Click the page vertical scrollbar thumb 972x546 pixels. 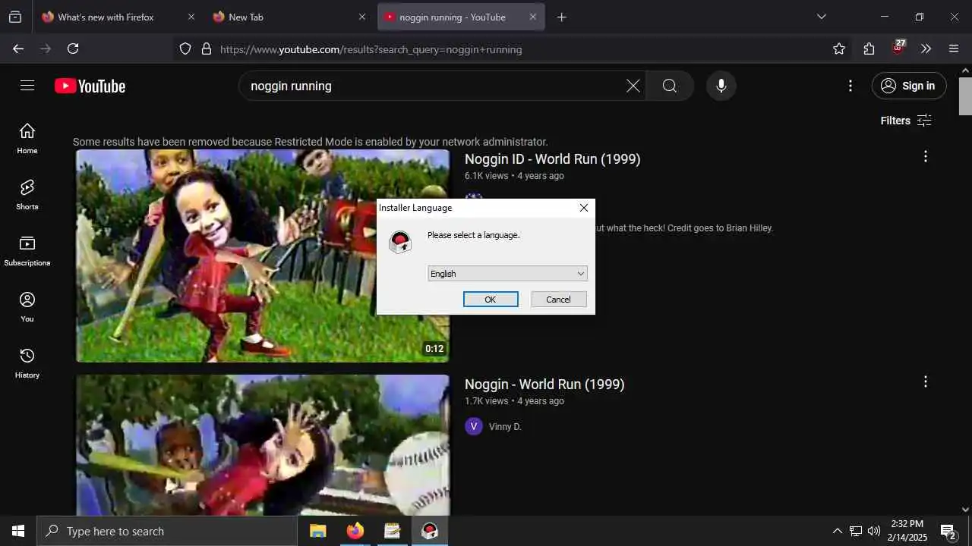965,96
